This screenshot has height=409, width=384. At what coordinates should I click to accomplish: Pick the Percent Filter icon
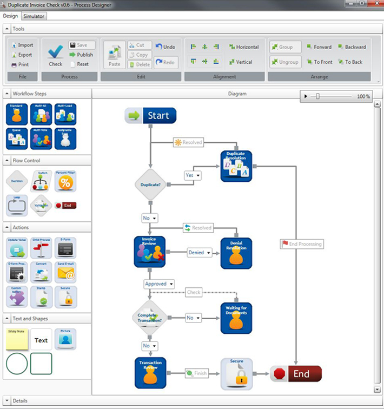tap(65, 181)
